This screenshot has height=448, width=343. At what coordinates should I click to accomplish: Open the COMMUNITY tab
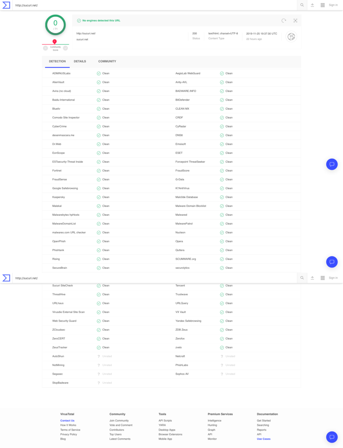coord(107,61)
